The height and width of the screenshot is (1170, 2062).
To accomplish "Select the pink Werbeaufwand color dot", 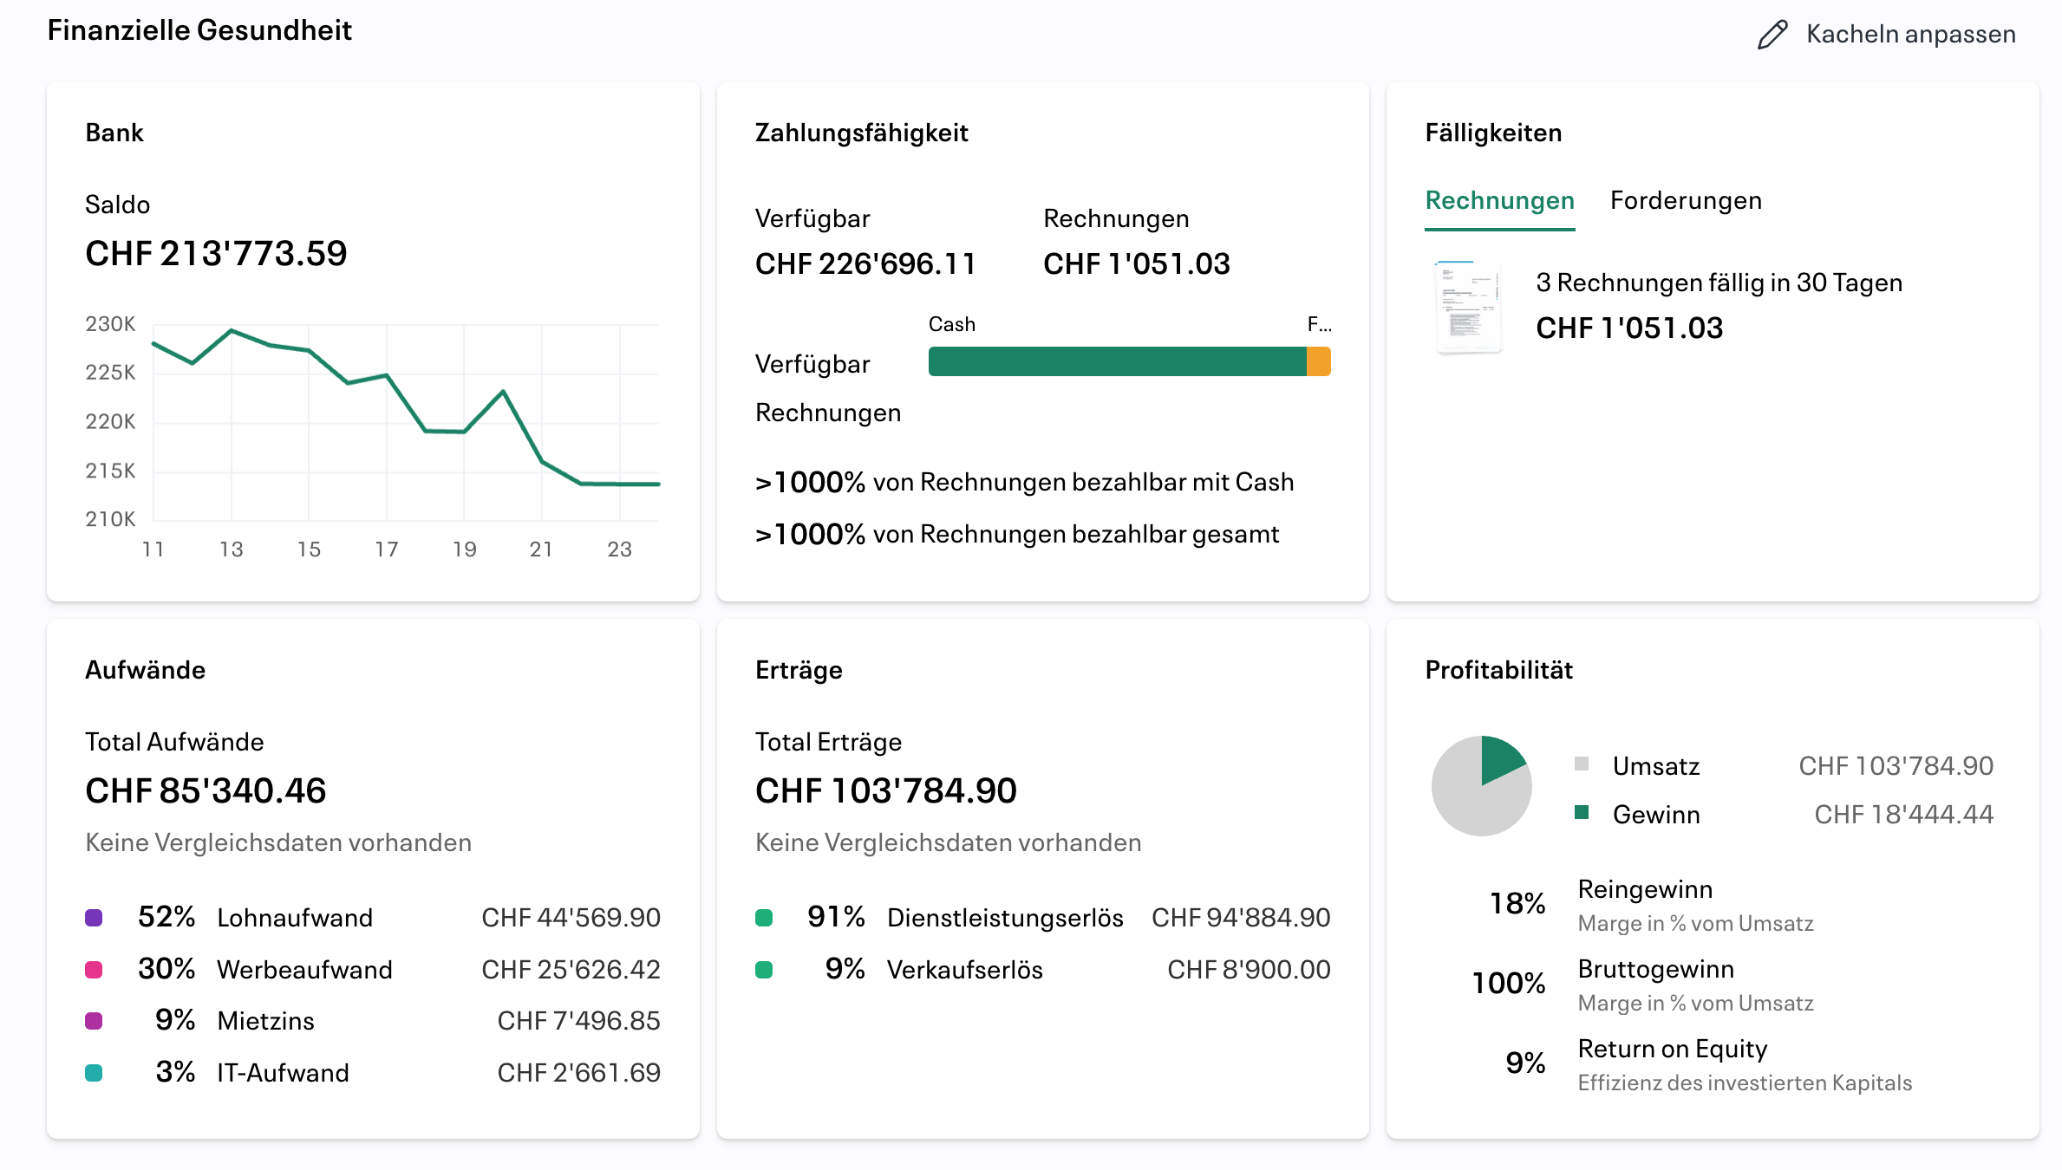I will coord(94,969).
